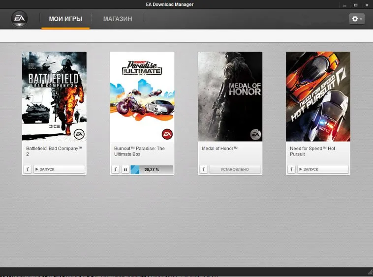The height and width of the screenshot is (277, 373).
Task: Switch to the МОИ ИГРЫ tab
Action: 65,19
